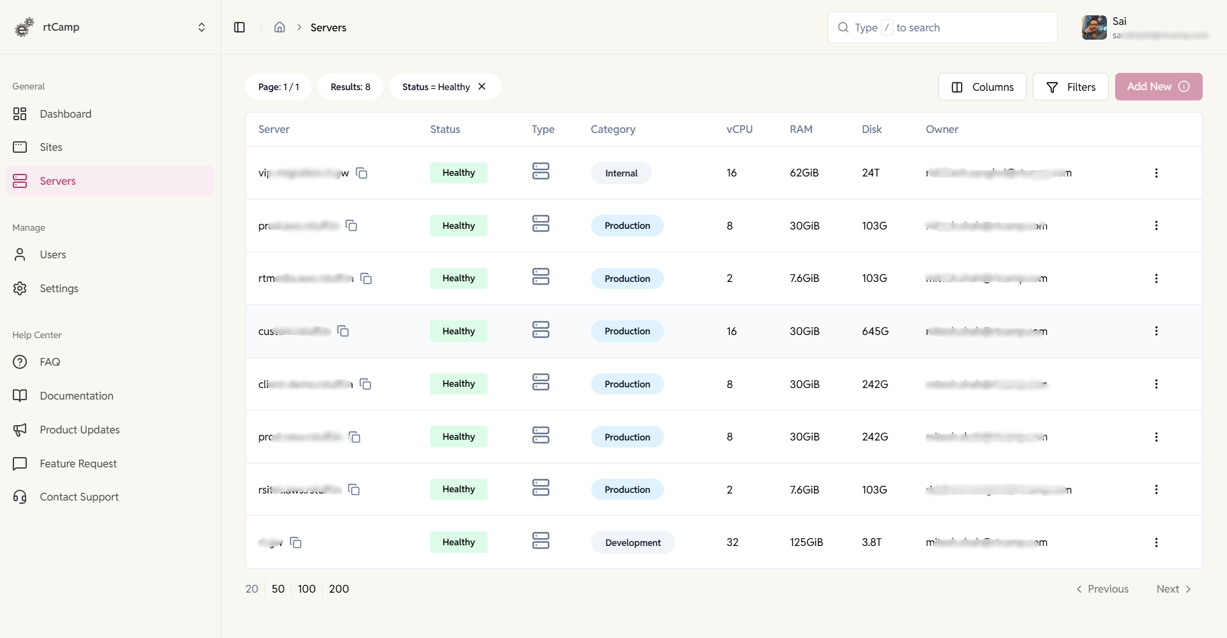The image size is (1227, 638).
Task: Click the Add New button
Action: coord(1150,86)
